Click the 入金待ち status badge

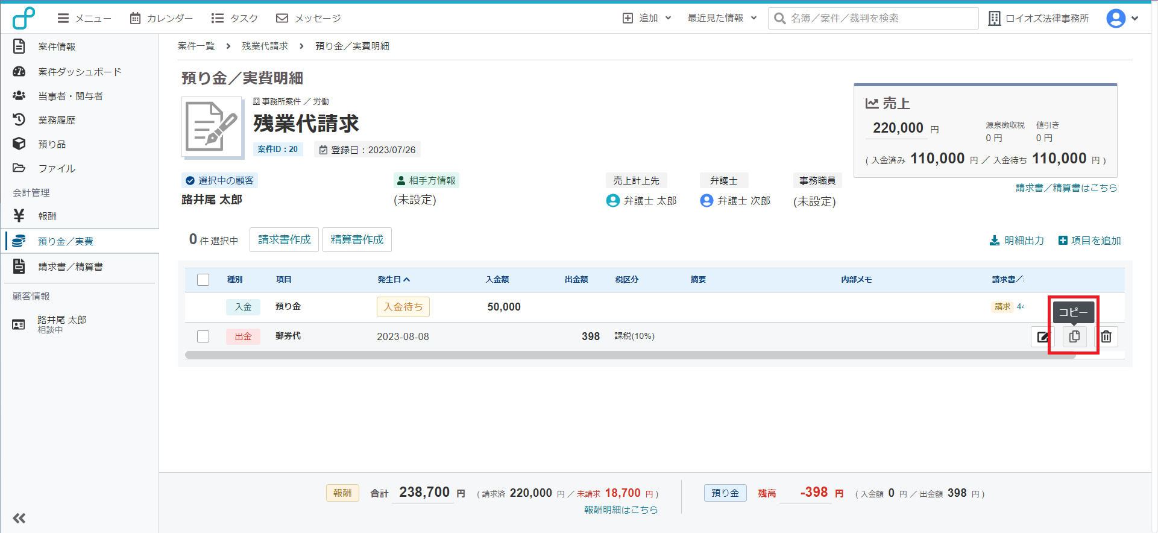(x=403, y=307)
